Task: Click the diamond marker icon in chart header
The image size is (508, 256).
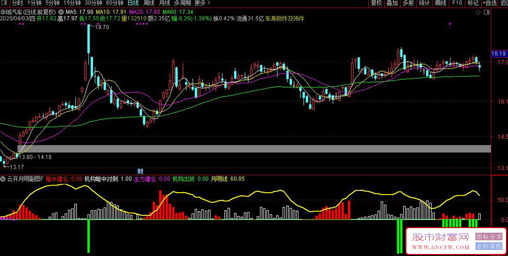Action: point(478,12)
